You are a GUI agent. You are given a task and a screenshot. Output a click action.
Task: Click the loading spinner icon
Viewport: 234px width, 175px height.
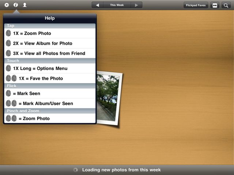[76, 170]
